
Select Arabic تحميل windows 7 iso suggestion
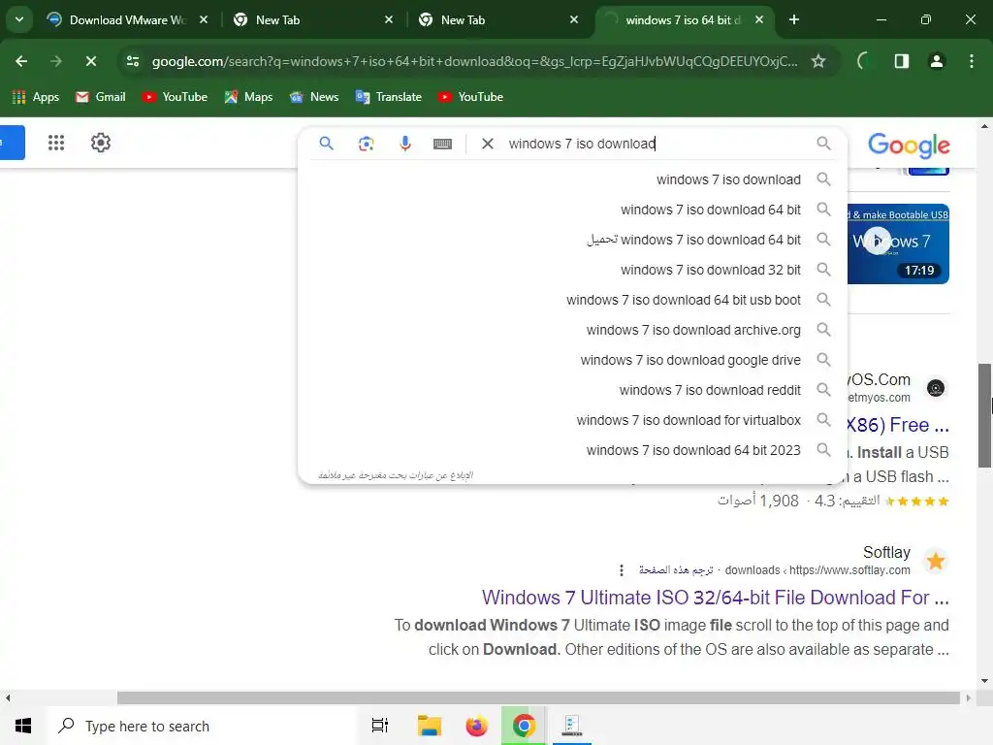coord(572,240)
